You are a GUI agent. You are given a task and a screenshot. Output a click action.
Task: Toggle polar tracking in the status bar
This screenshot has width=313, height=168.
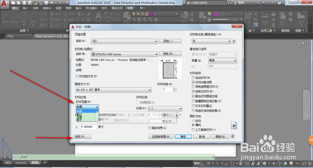(x=208, y=163)
